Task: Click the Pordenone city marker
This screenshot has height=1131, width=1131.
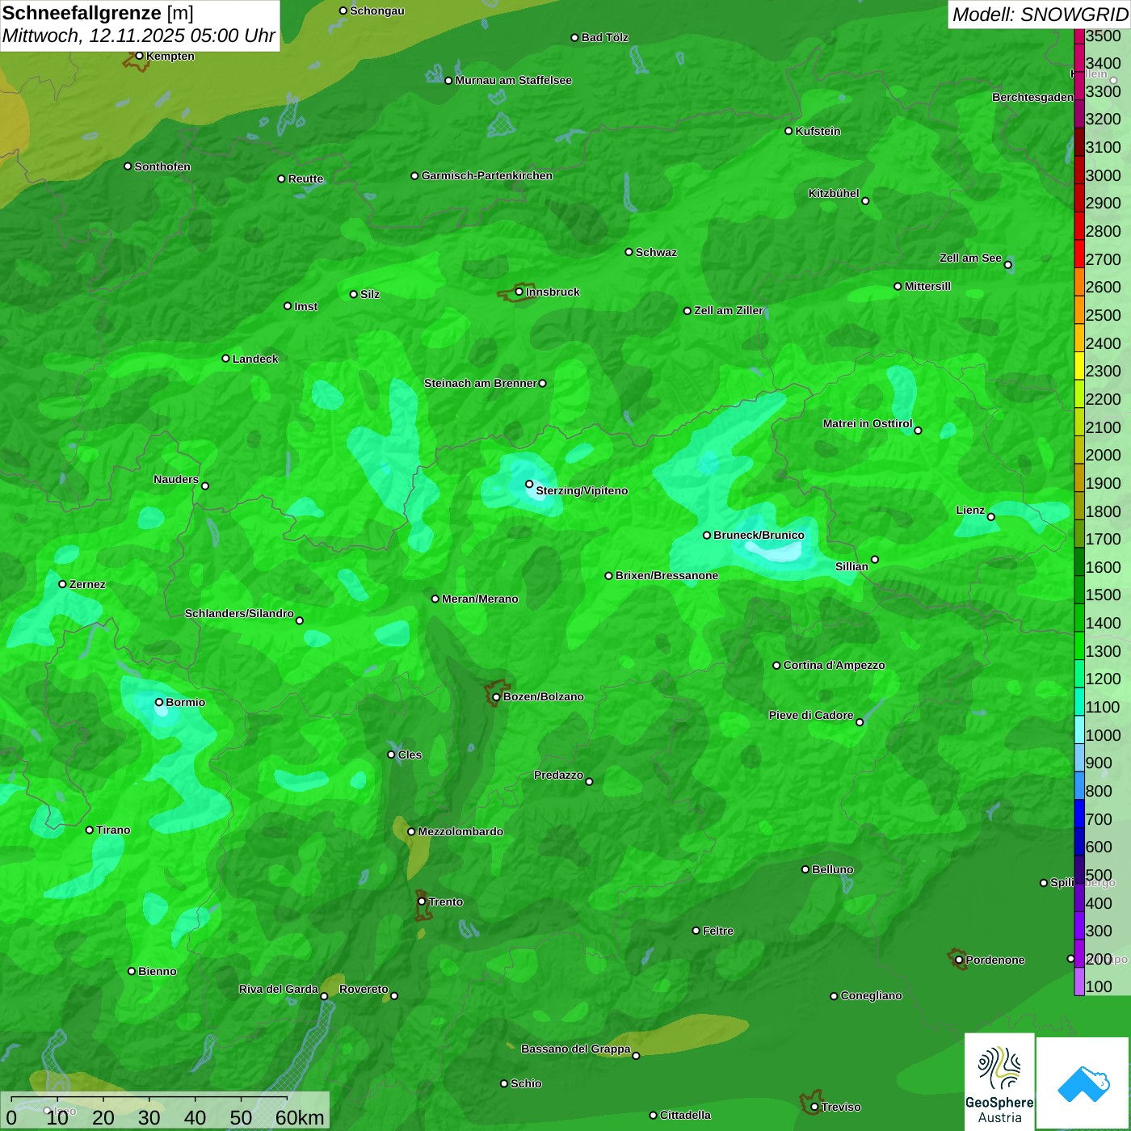Action: pyautogui.click(x=959, y=960)
